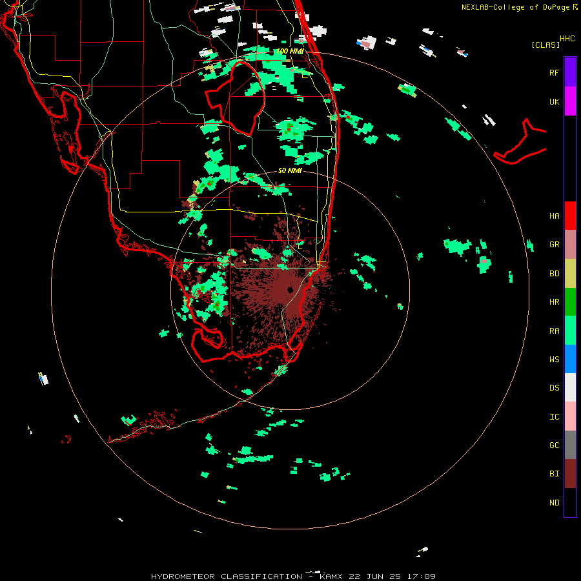
Task: Click the DS legend label
Action: click(554, 388)
